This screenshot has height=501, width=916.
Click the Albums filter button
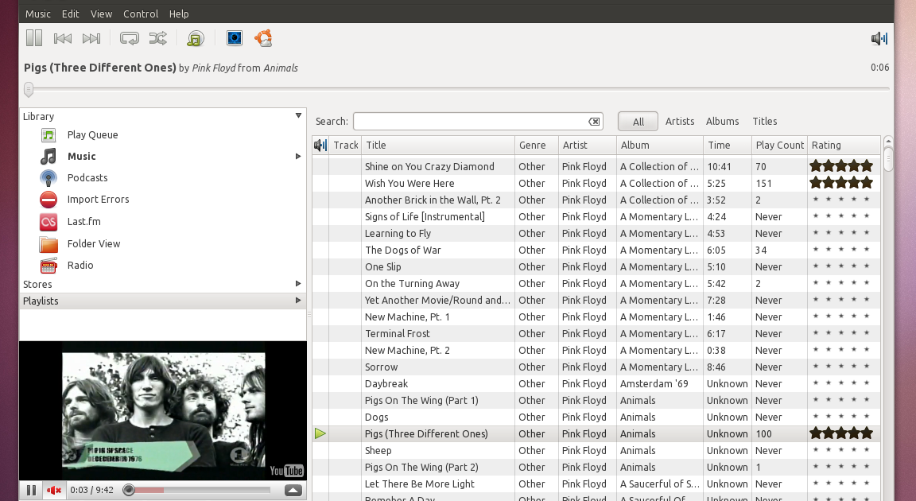pos(722,121)
